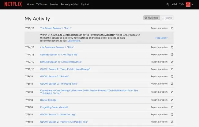199x127 pixels.
Task: Hide GLOW Rosalie from viewing history
Action: [172, 76]
